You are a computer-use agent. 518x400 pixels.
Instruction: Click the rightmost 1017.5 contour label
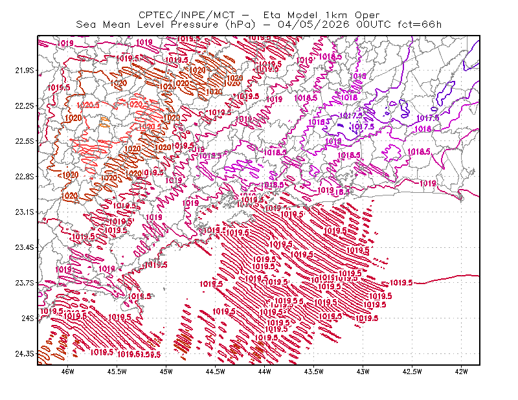[428, 118]
